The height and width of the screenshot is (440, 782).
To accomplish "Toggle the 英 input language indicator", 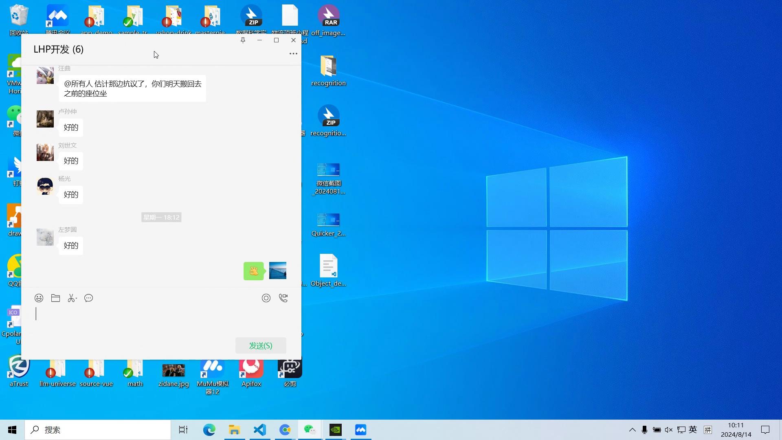I will (693, 429).
